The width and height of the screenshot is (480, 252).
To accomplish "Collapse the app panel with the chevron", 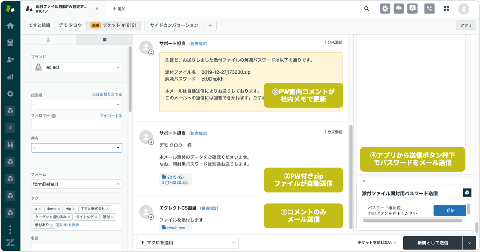I will (x=364, y=181).
